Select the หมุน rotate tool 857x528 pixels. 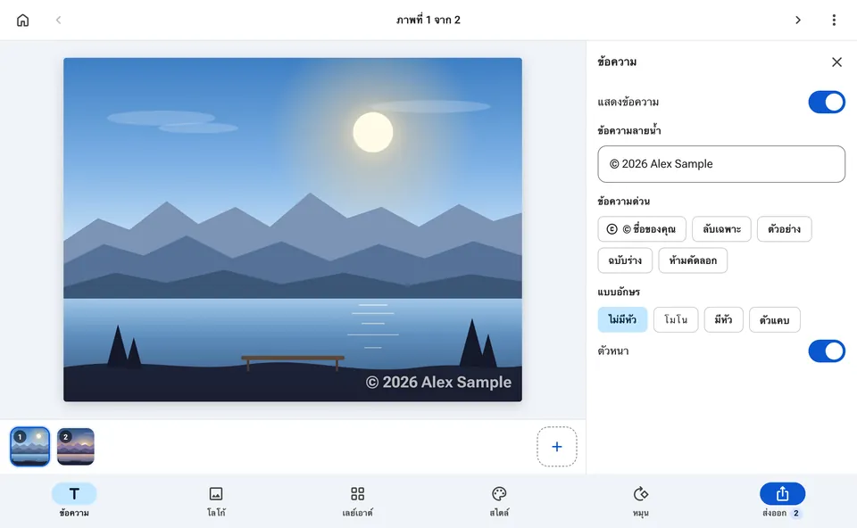click(x=641, y=500)
